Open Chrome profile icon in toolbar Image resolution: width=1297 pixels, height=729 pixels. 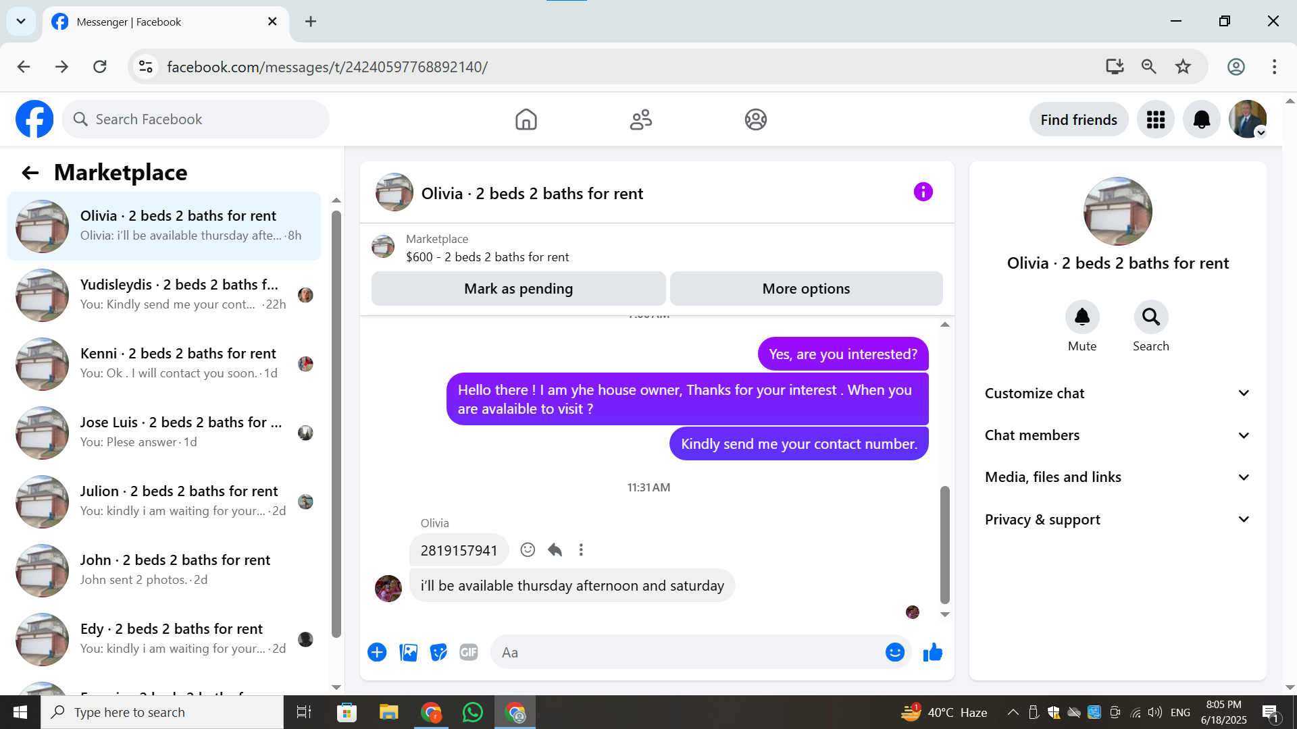[1236, 67]
